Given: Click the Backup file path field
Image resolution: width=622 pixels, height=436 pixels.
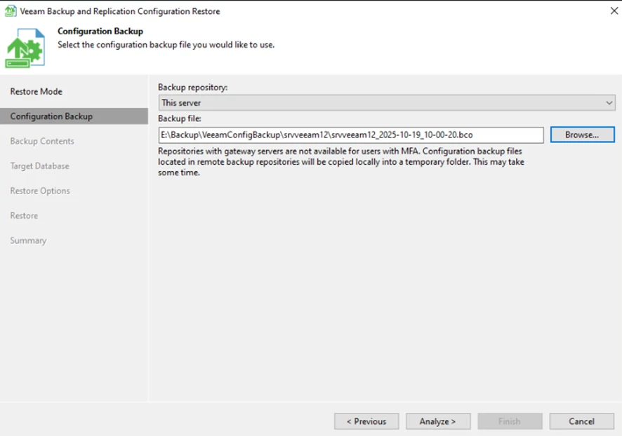Looking at the screenshot, I should pyautogui.click(x=351, y=135).
